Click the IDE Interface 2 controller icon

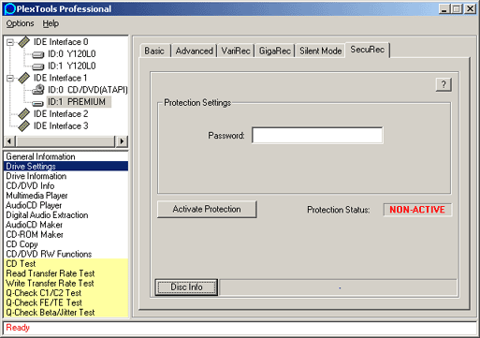(23, 114)
